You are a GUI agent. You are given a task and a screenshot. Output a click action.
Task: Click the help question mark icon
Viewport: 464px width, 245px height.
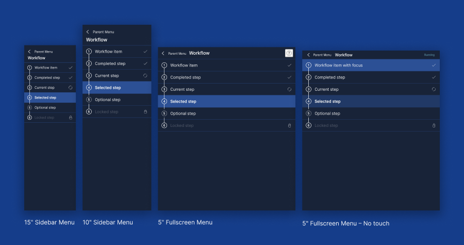coord(289,53)
